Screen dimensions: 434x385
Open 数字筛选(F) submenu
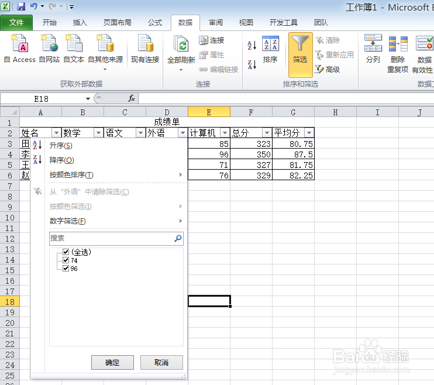pos(109,221)
